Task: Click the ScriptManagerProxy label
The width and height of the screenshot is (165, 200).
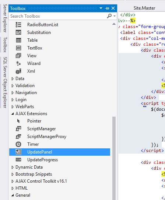Action: [47, 137]
